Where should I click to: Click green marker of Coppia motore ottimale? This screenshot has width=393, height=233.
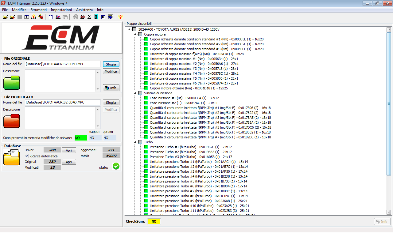146,88
